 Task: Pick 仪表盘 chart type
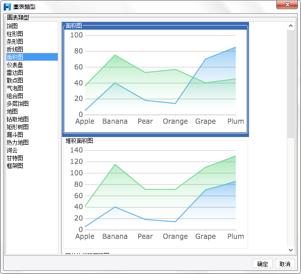(32, 65)
